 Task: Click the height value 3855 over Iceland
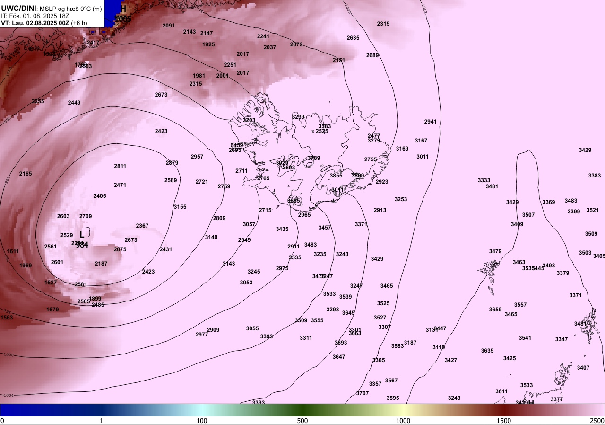(336, 176)
